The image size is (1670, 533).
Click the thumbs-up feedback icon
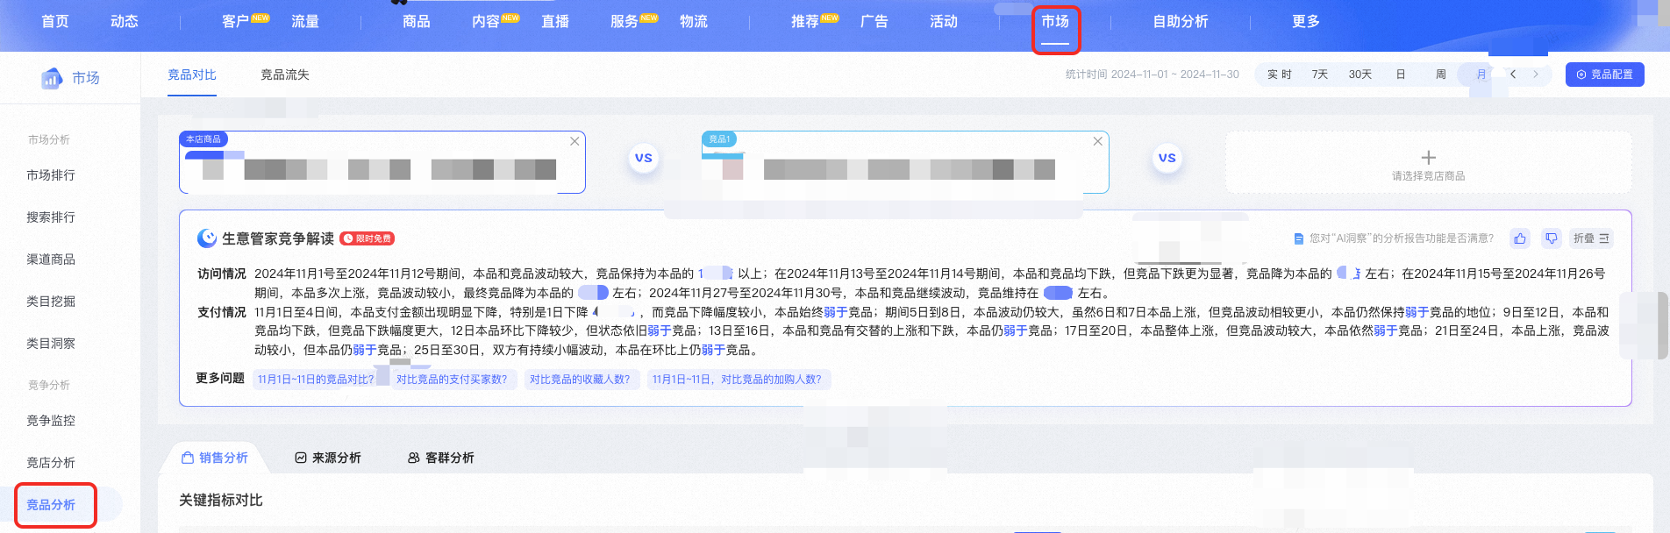[x=1520, y=238]
